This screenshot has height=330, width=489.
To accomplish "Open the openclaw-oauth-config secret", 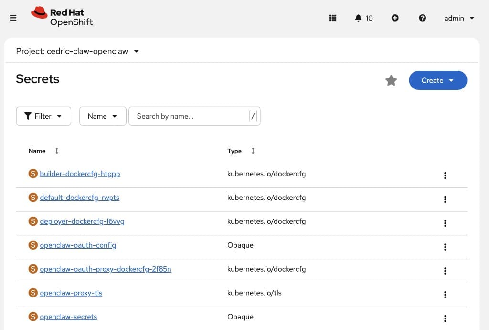I will 78,245.
